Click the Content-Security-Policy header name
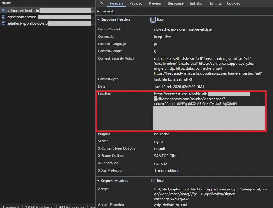The image size is (273, 208). (x=116, y=59)
